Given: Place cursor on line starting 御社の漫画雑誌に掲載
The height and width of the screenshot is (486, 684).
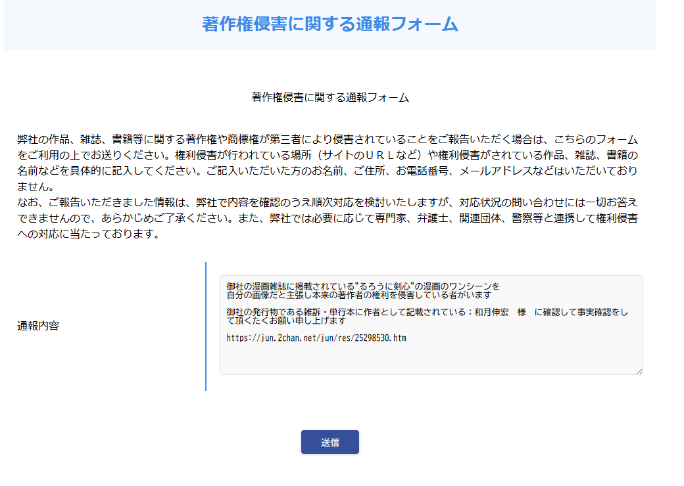Looking at the screenshot, I should [362, 286].
